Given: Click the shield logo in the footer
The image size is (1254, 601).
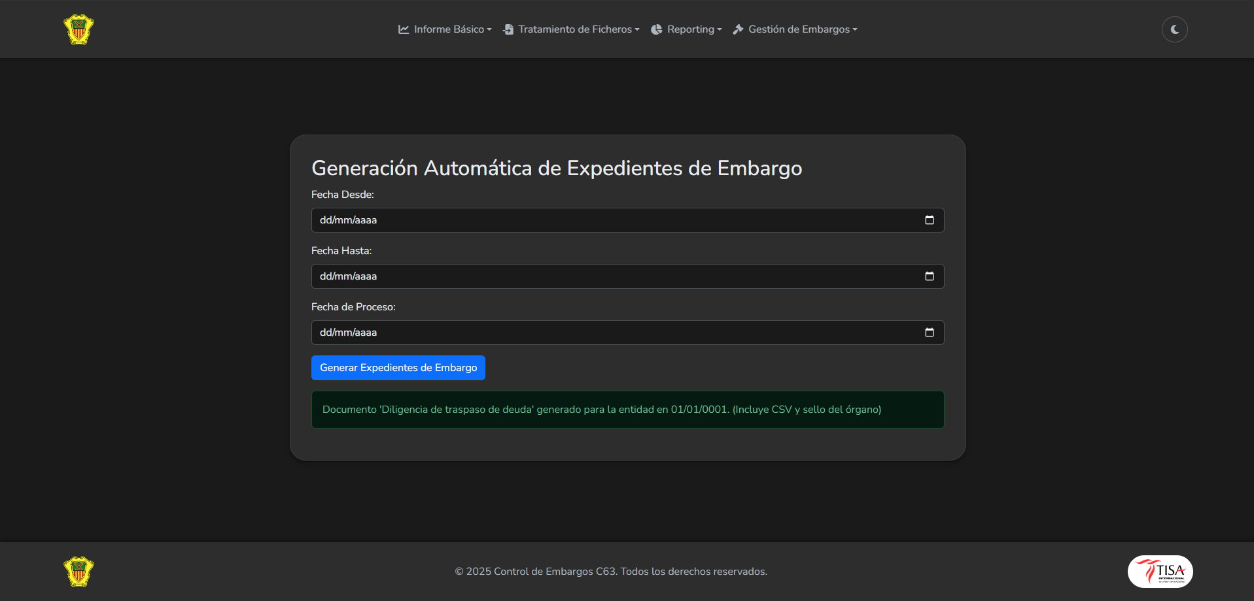Looking at the screenshot, I should (x=78, y=572).
